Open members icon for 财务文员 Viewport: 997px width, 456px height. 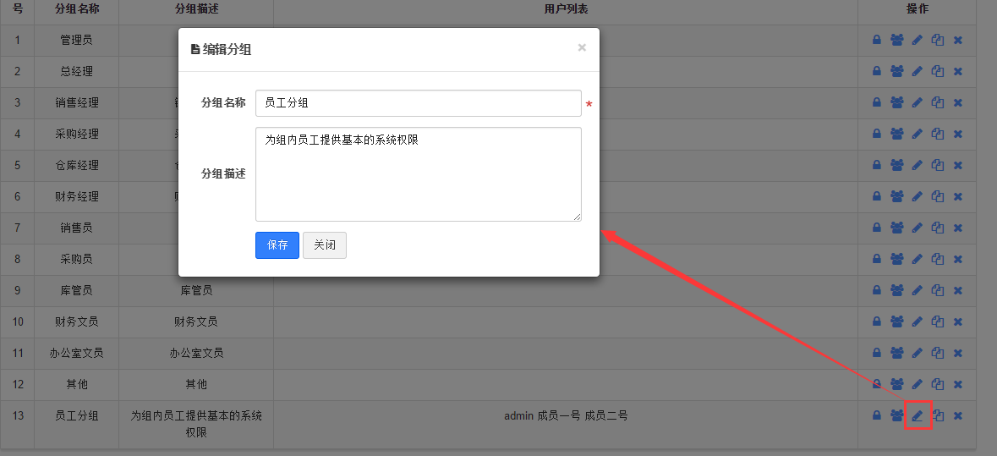(896, 321)
